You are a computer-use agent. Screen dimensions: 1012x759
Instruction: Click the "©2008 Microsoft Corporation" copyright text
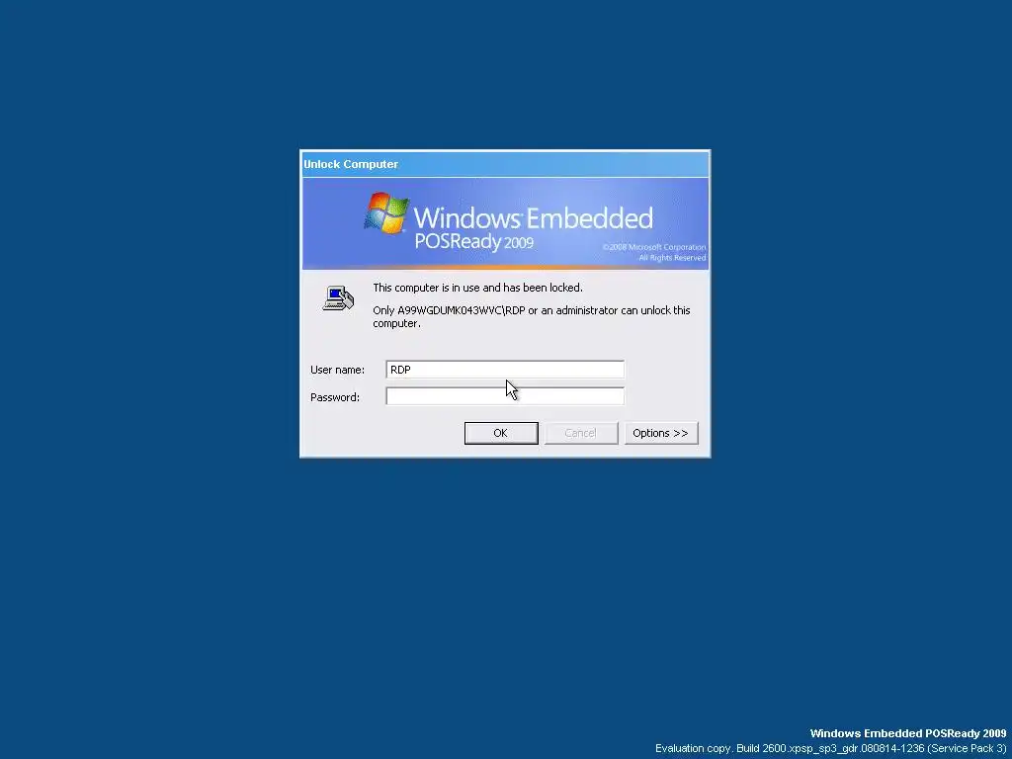(654, 247)
